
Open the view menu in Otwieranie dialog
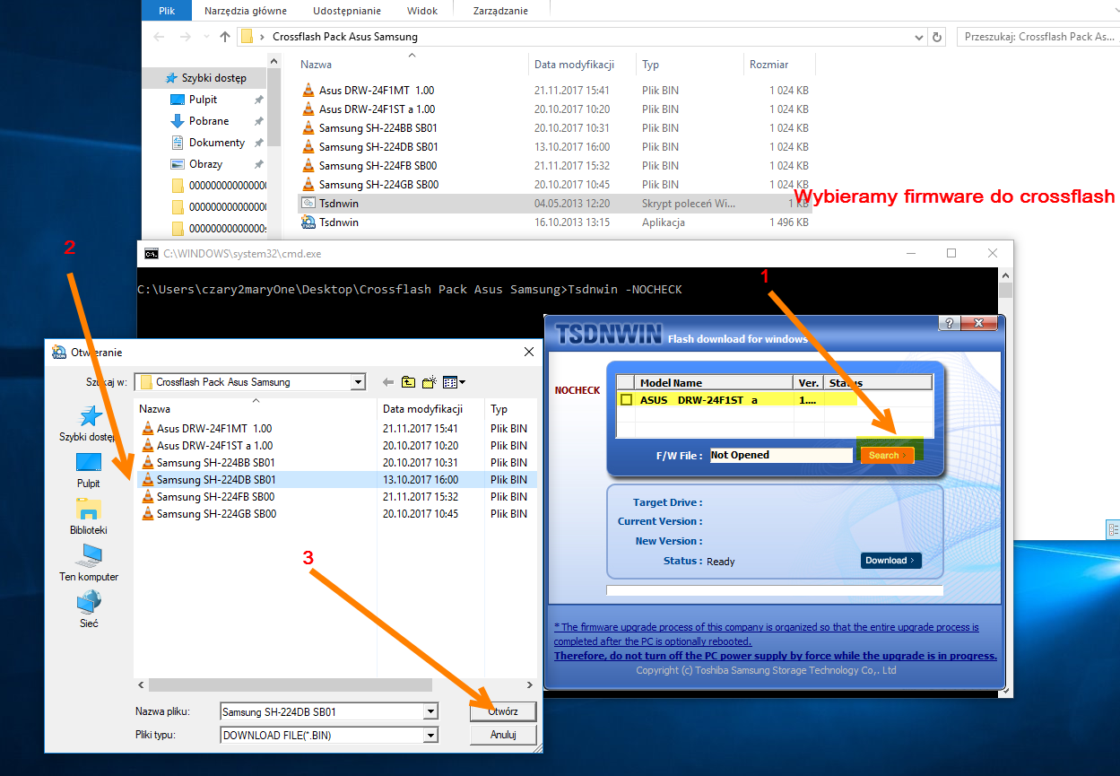click(x=454, y=382)
